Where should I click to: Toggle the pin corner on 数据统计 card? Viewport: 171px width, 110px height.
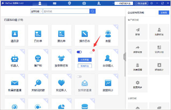[x=116, y=76]
